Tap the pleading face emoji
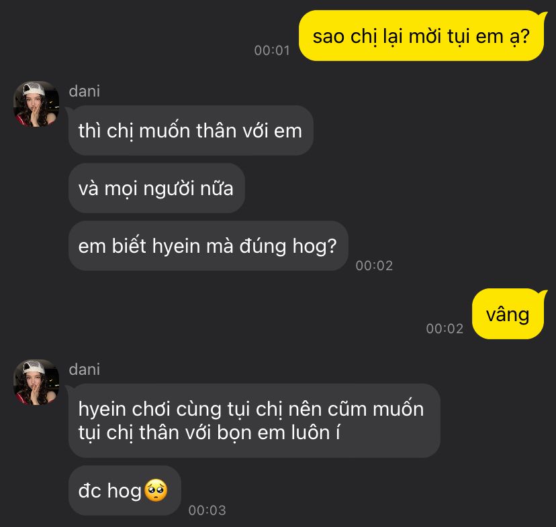Image resolution: width=556 pixels, height=527 pixels. [x=156, y=491]
